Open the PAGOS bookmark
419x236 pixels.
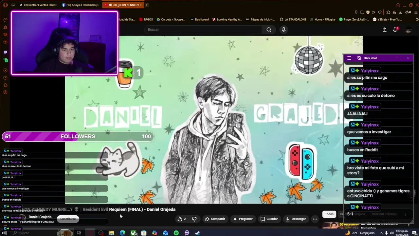[146, 19]
